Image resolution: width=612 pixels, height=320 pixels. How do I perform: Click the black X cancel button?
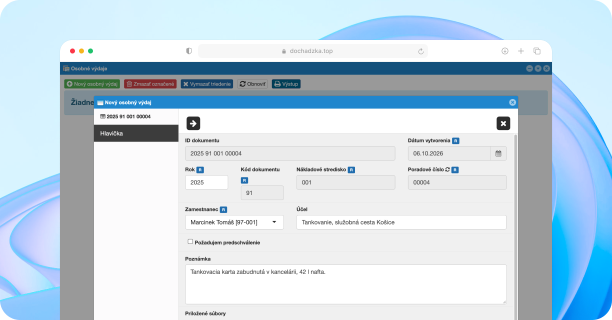pos(503,123)
